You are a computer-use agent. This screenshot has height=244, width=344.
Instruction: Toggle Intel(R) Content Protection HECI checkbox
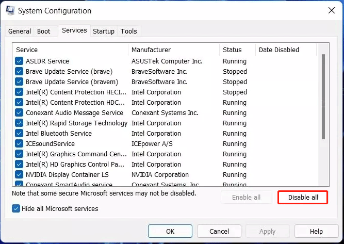19,92
